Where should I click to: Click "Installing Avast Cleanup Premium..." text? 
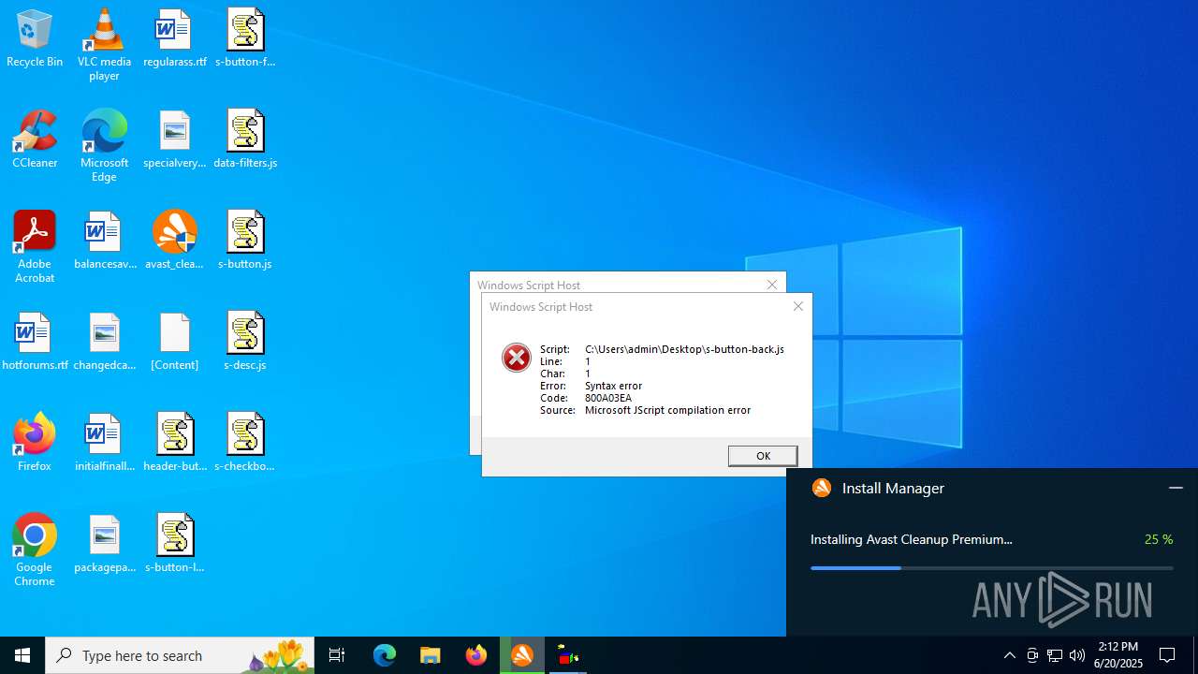pos(912,539)
